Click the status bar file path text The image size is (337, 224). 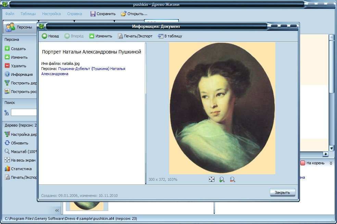(x=71, y=219)
